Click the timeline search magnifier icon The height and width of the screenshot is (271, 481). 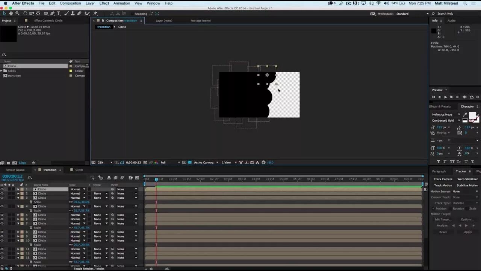[x=30, y=178]
